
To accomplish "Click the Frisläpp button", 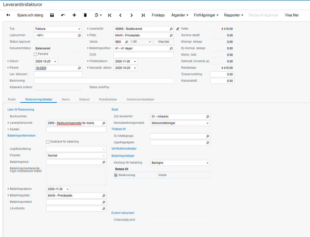I will (x=158, y=15).
